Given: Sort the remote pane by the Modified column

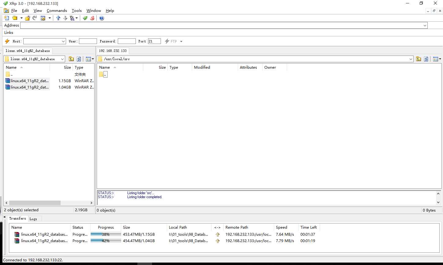Looking at the screenshot, I should [x=215, y=67].
